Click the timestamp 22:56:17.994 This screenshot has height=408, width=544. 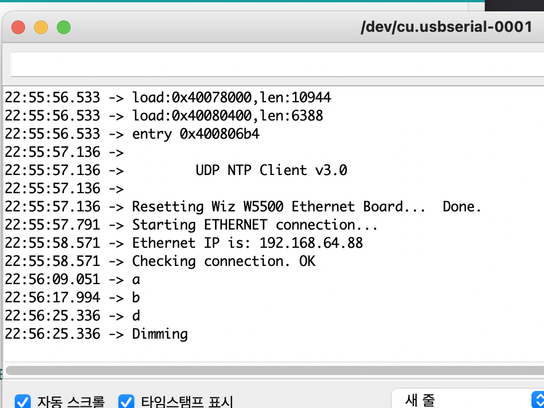pos(52,298)
